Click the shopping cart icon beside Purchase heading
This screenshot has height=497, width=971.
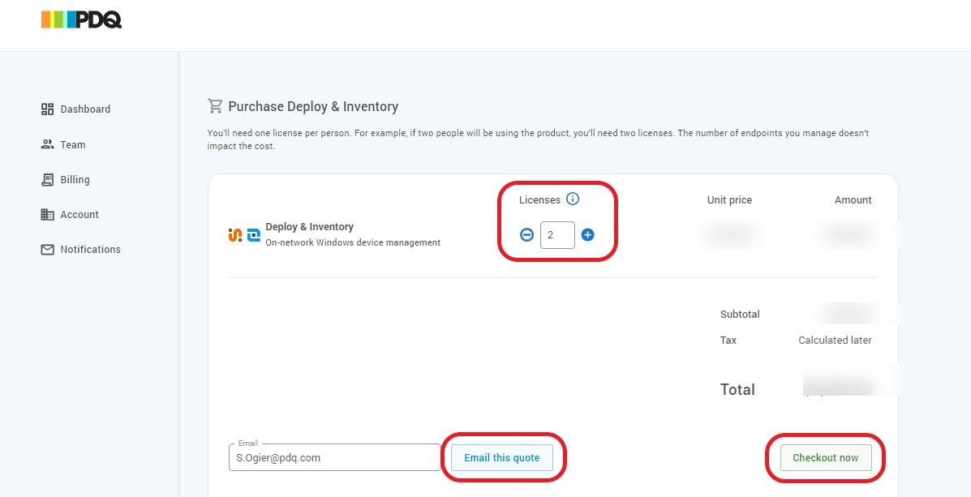[x=215, y=106]
